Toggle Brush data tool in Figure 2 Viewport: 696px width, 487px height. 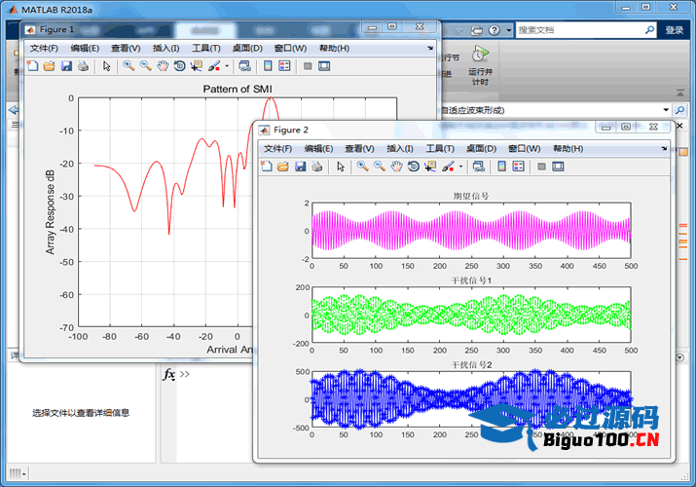point(448,167)
